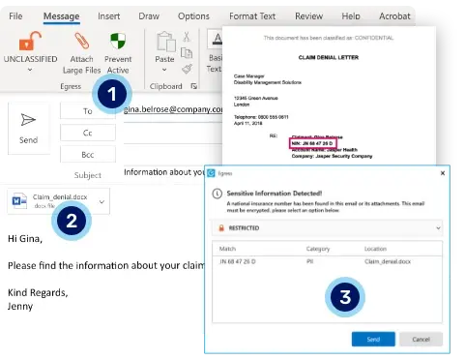The image size is (465, 360).
Task: Click the Attach Large Files paperclip
Action: coord(81,41)
